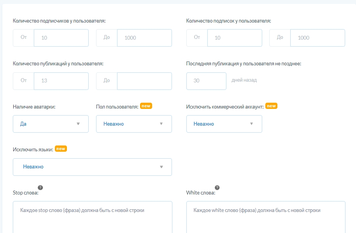Click the help icon beside Stop слова
Image resolution: width=356 pixels, height=233 pixels.
click(x=40, y=187)
